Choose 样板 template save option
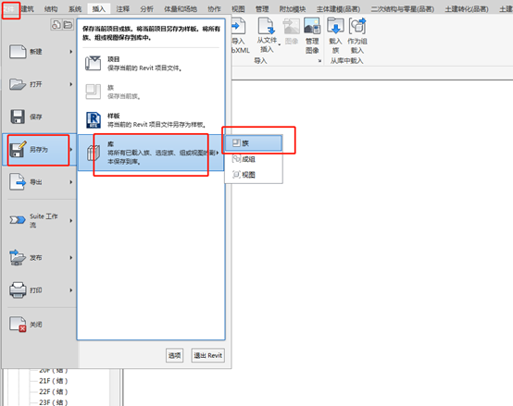 pos(151,120)
